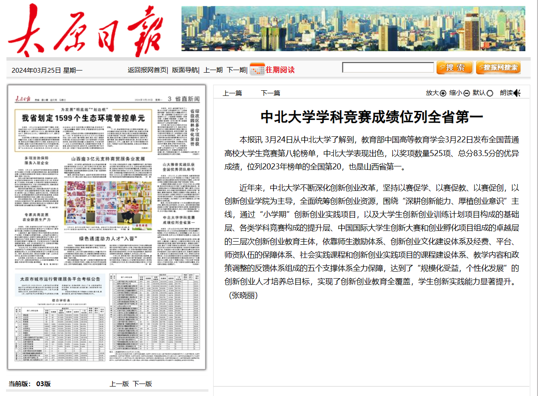Go to 上一版 previous page
Image resolution: width=538 pixels, height=396 pixels.
[119, 384]
